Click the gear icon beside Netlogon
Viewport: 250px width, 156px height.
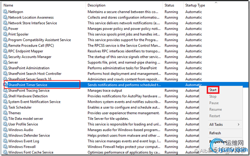pos(5,12)
